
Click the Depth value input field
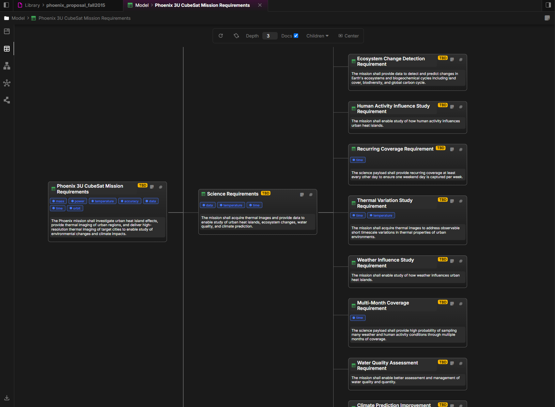pos(269,36)
